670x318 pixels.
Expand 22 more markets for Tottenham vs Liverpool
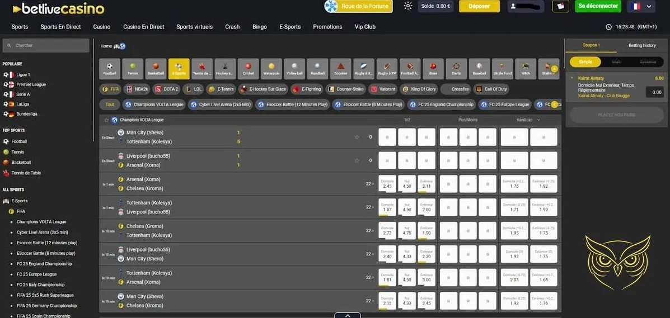[x=369, y=207]
